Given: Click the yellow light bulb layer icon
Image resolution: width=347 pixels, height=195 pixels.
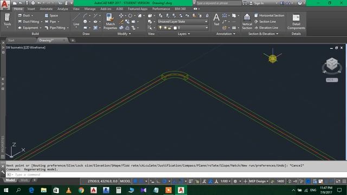Looking at the screenshot, I should tap(160, 28).
